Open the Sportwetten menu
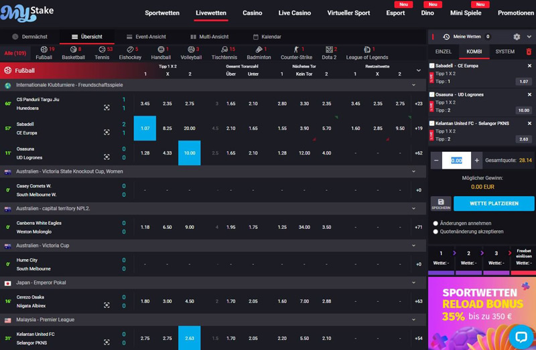The width and height of the screenshot is (536, 350). [162, 13]
